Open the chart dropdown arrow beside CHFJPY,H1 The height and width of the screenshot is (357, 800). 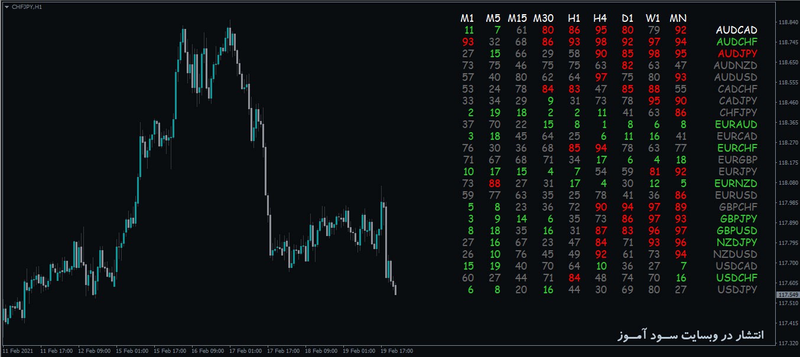(6, 6)
